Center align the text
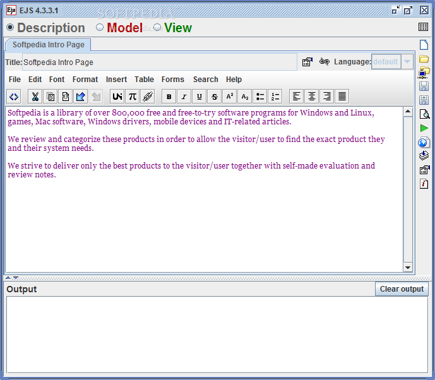Viewport: 435px width, 380px height. 312,97
